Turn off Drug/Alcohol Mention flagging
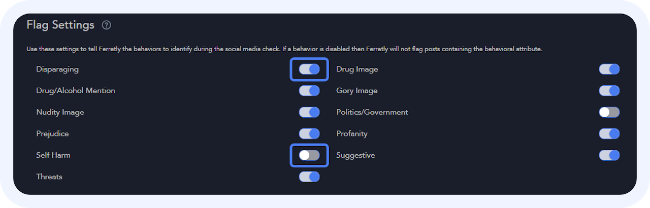The width and height of the screenshot is (650, 208). (309, 91)
